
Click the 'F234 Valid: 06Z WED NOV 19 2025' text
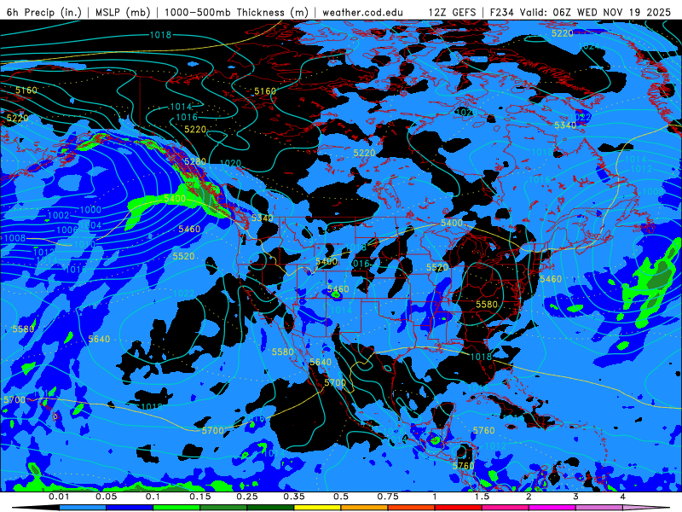click(581, 12)
